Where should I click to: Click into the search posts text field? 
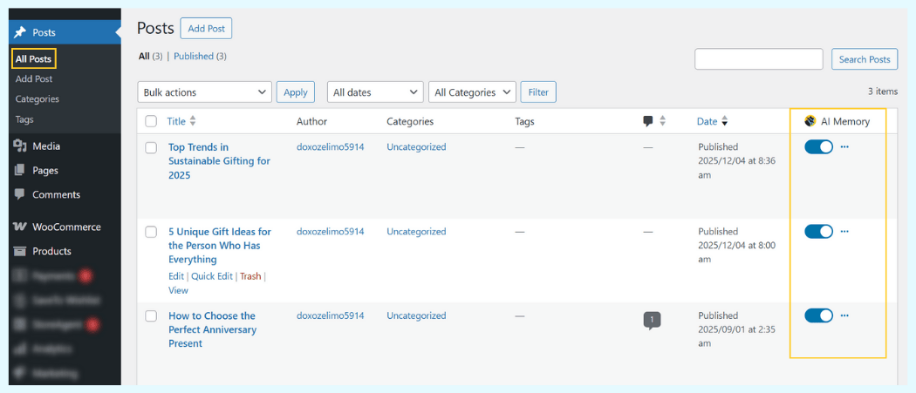pos(758,59)
